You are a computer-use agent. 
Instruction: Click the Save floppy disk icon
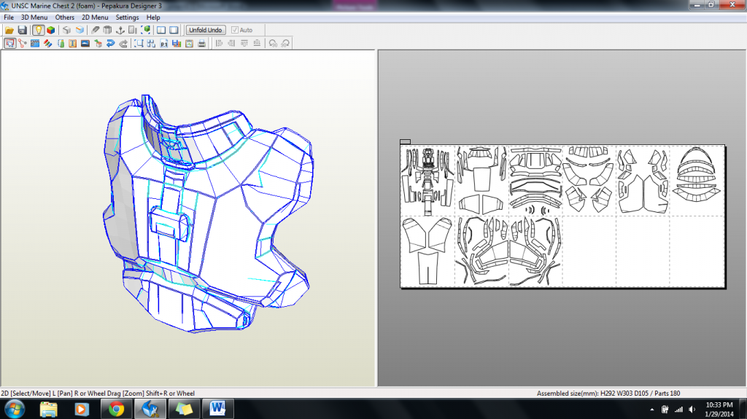tap(22, 30)
